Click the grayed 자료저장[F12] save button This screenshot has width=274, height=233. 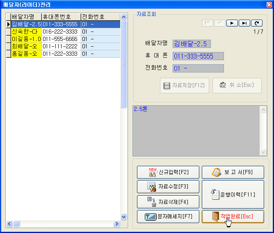(x=185, y=86)
